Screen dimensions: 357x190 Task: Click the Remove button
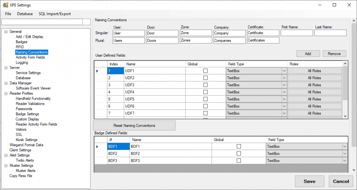point(334,54)
